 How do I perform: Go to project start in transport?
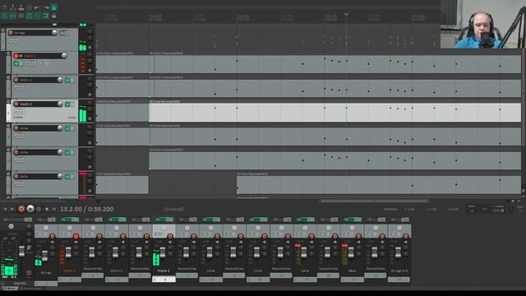(x=6, y=209)
